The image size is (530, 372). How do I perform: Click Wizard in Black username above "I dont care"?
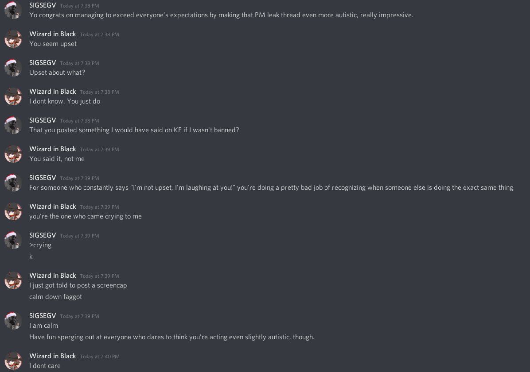coord(52,356)
